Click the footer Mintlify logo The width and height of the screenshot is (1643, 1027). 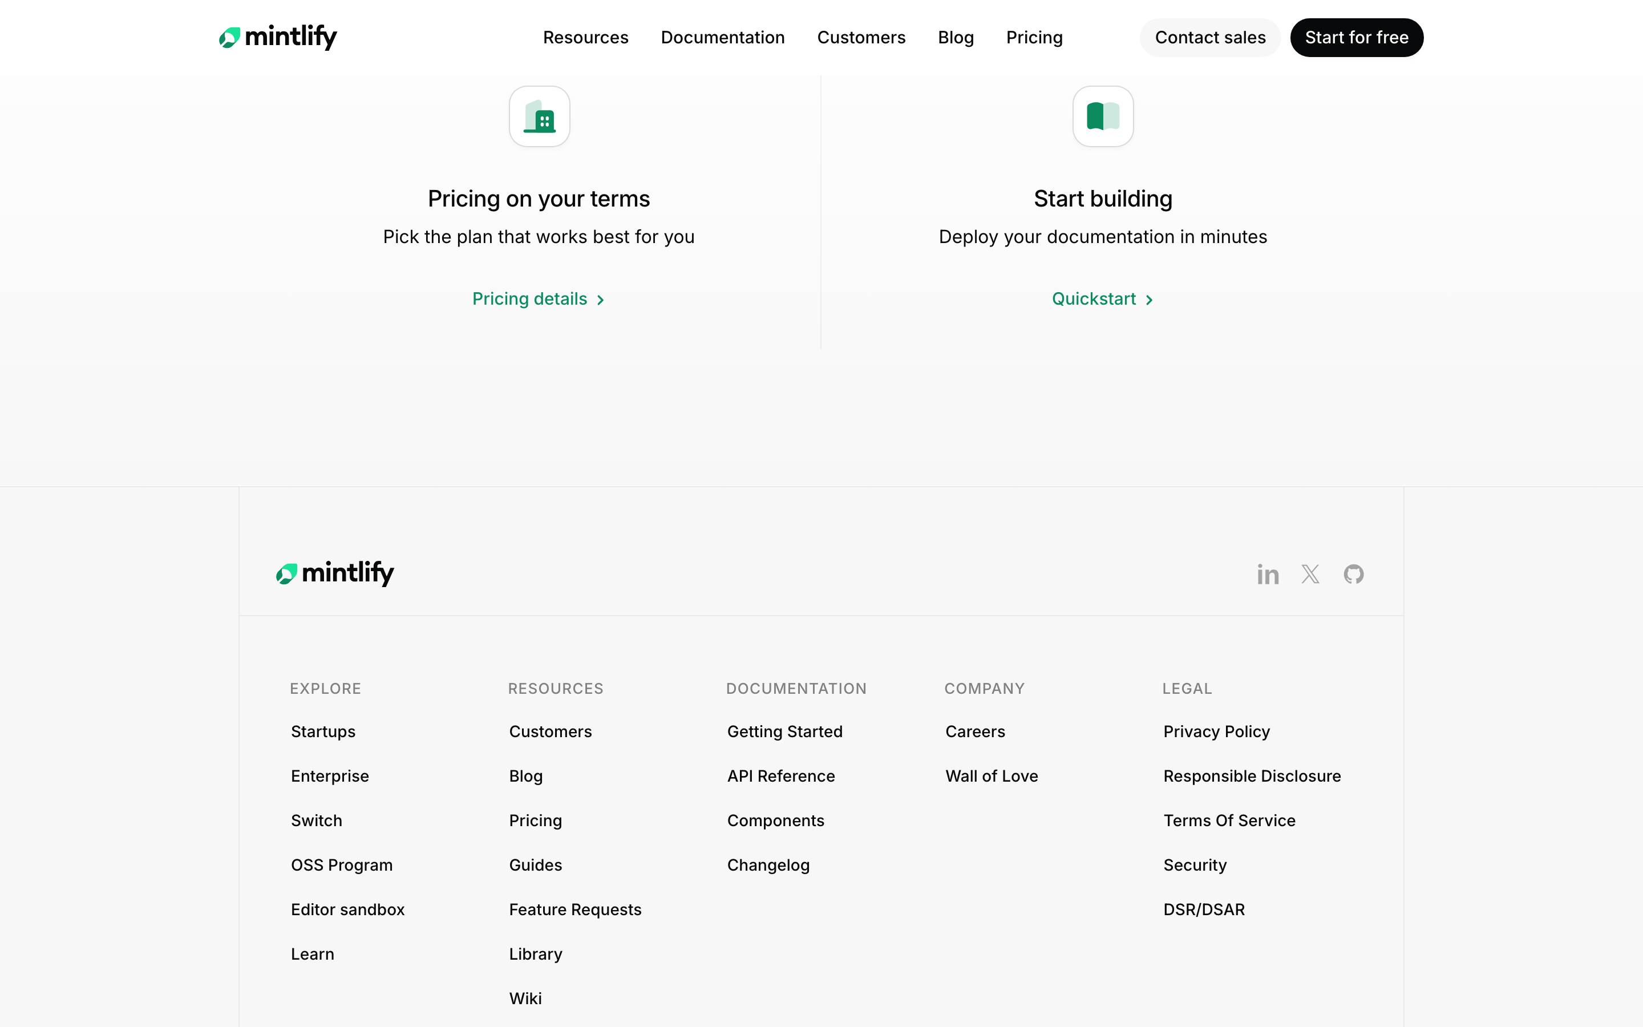click(335, 573)
